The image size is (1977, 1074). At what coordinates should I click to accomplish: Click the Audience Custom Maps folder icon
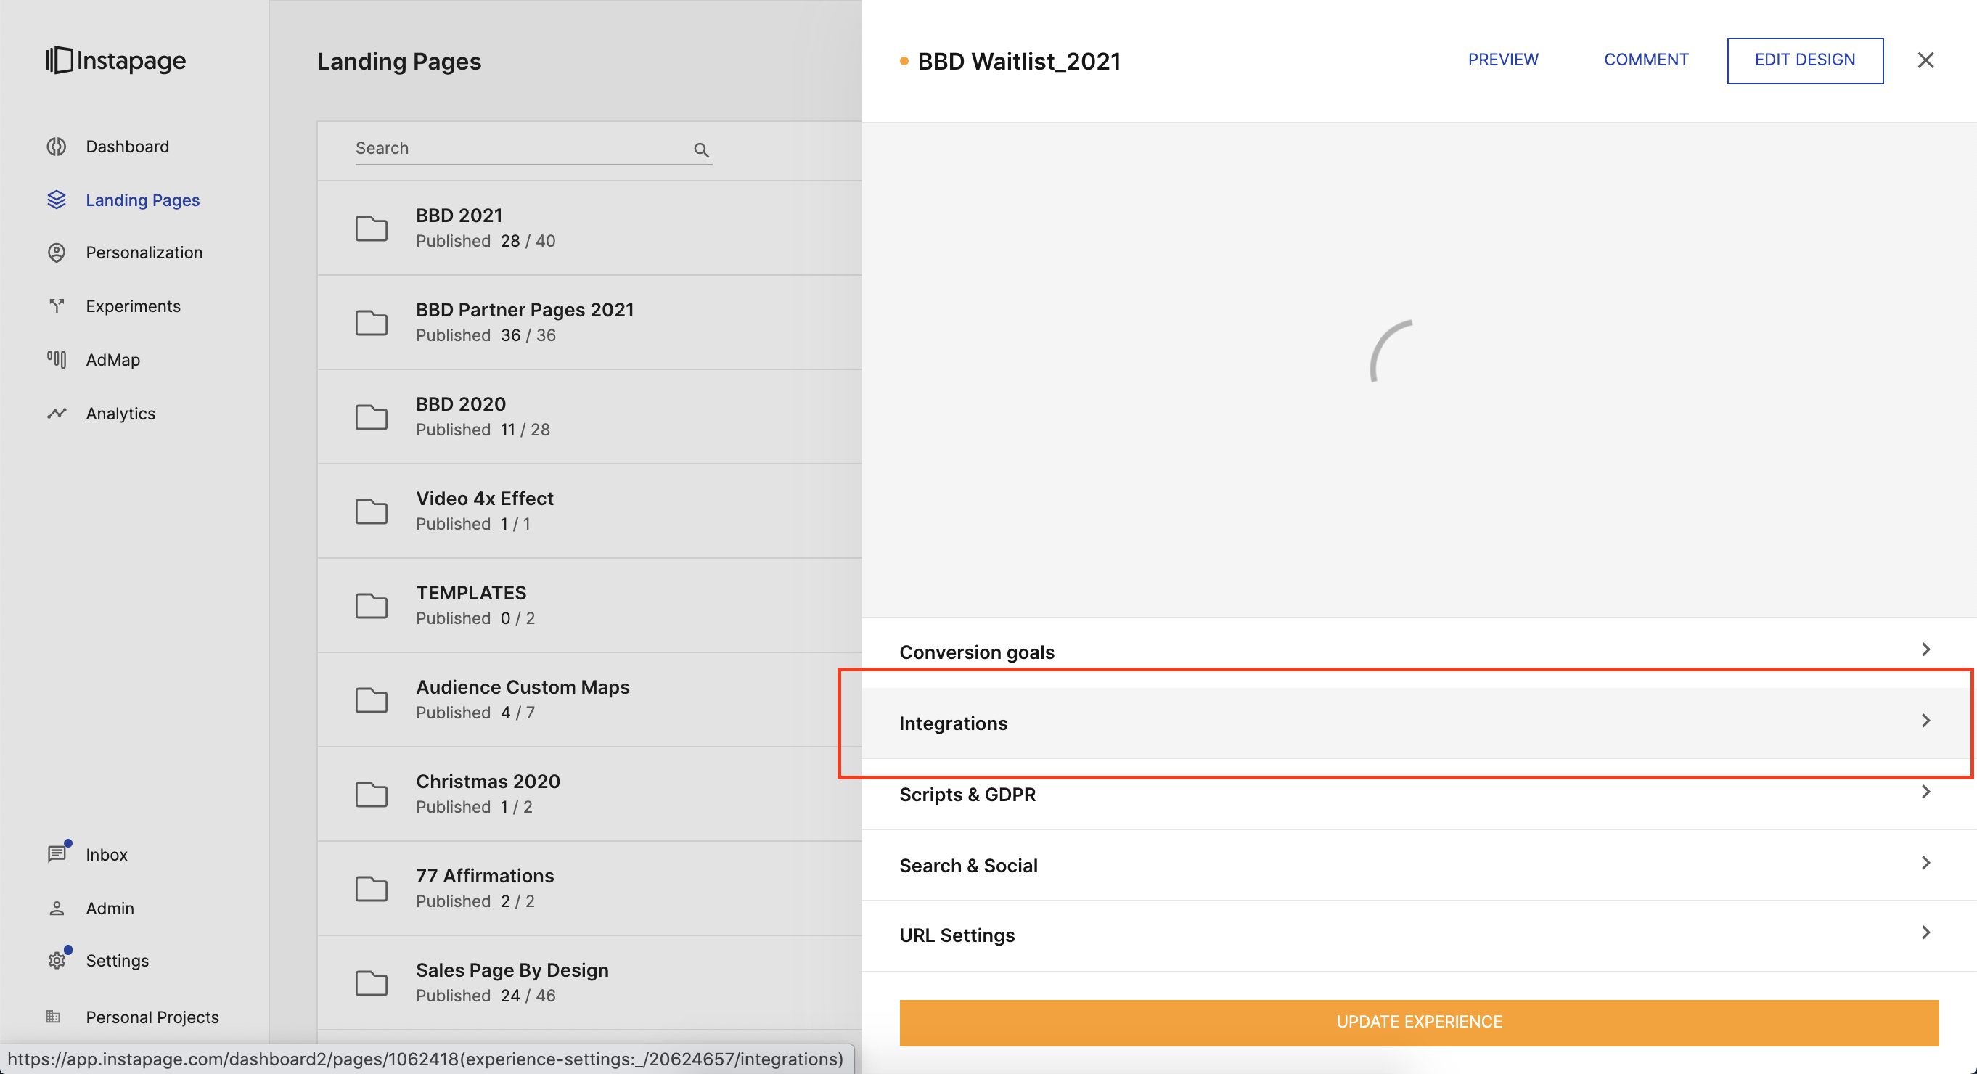372,700
